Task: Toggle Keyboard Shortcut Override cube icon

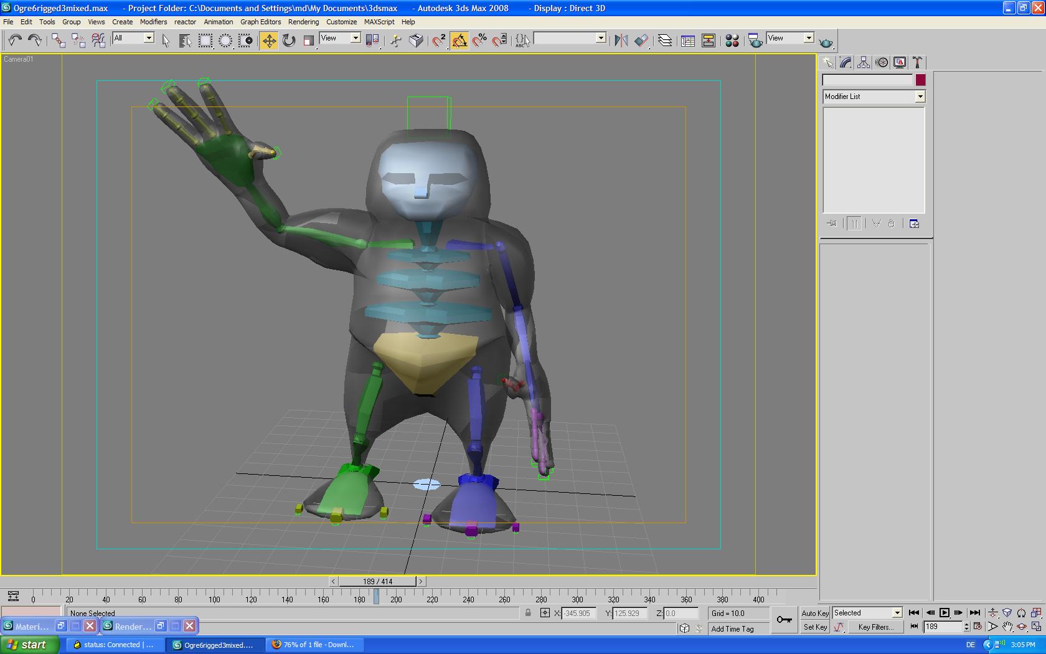Action: pyautogui.click(x=416, y=40)
